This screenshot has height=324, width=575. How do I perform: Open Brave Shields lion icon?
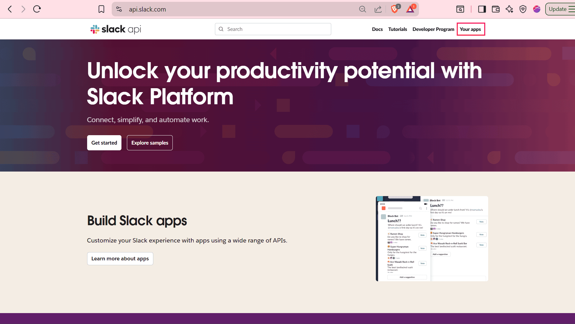pyautogui.click(x=395, y=9)
